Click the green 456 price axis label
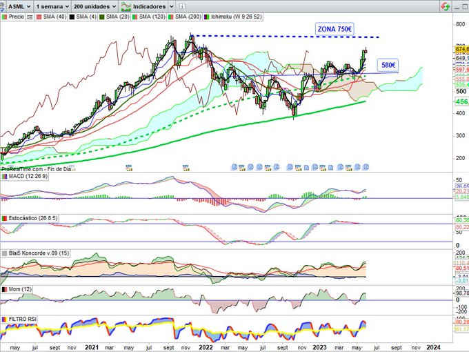The height and width of the screenshot is (352, 469). pyautogui.click(x=462, y=101)
